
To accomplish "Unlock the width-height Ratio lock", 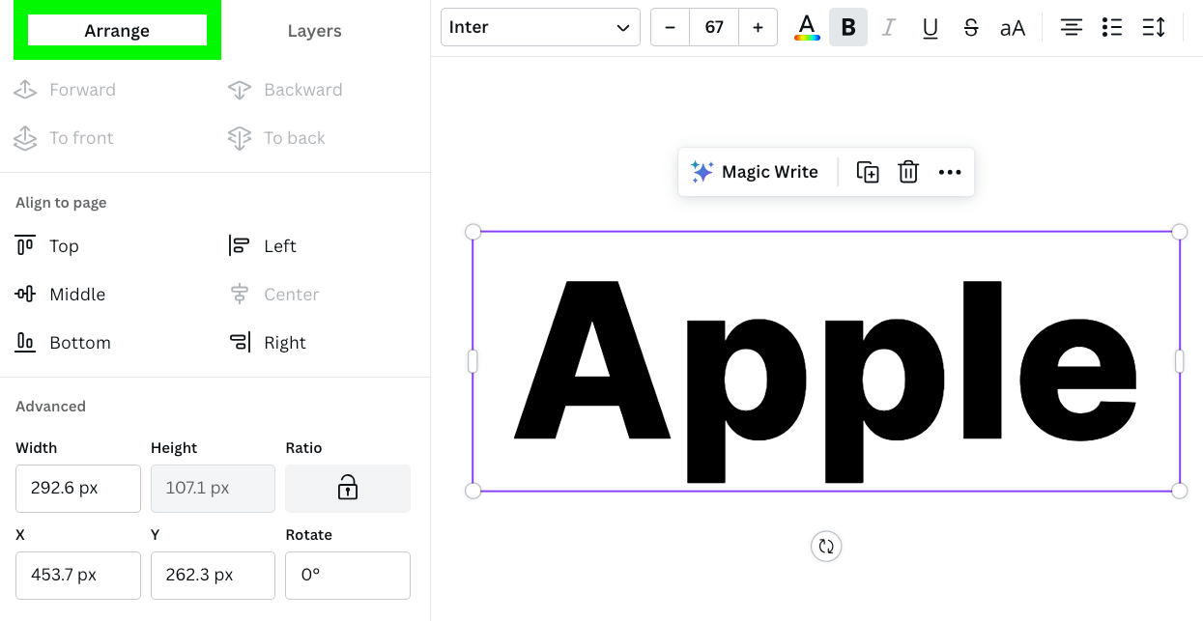I will (347, 488).
